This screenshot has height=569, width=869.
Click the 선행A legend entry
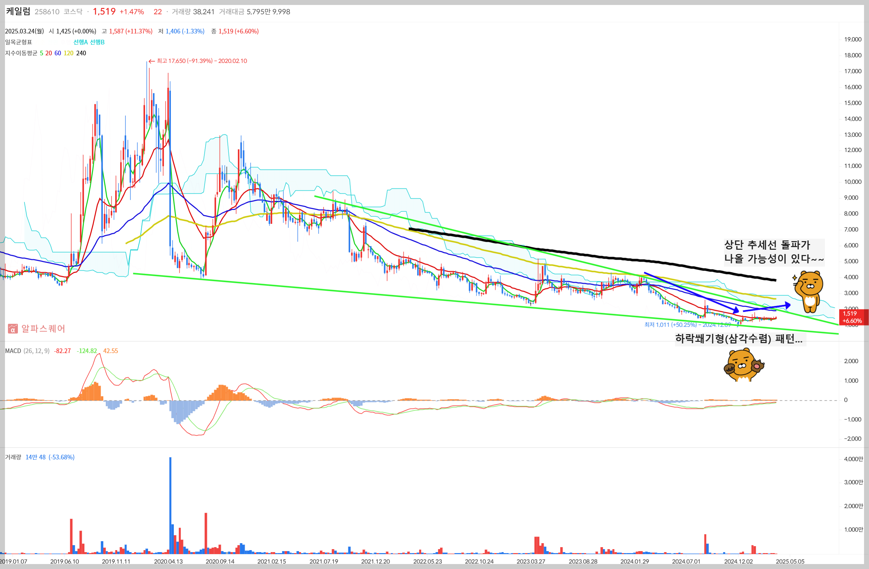pos(81,42)
